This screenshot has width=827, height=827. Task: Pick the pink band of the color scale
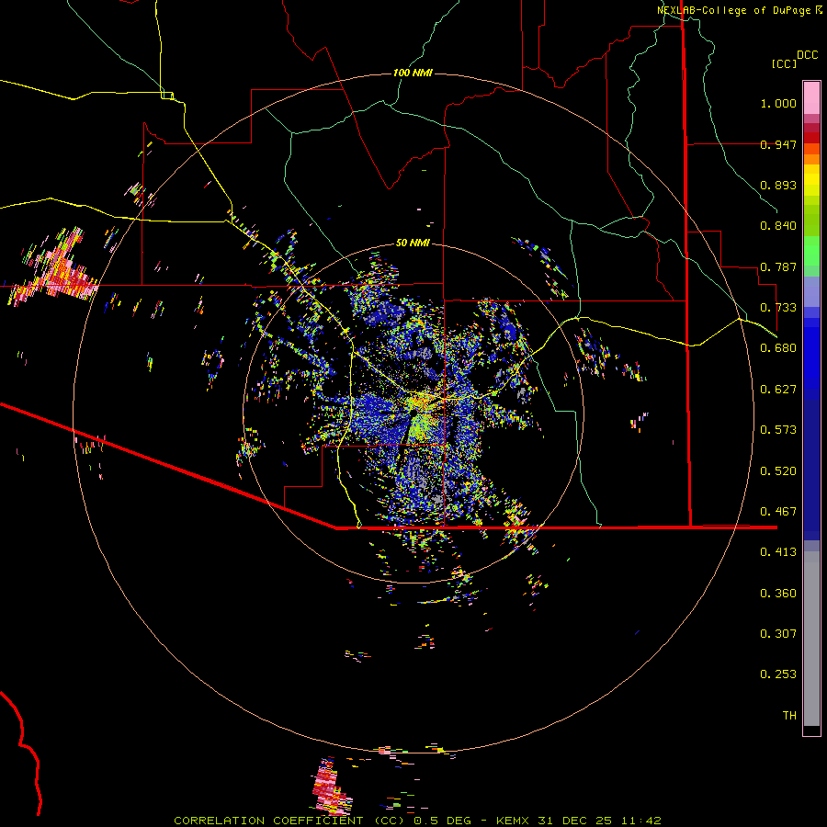[x=811, y=97]
